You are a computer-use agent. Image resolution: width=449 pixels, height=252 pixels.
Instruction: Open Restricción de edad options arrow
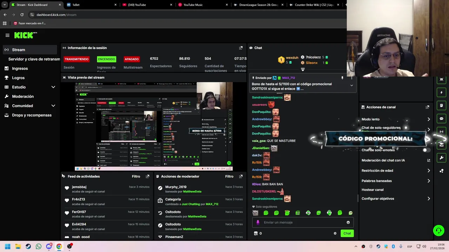[429, 171]
